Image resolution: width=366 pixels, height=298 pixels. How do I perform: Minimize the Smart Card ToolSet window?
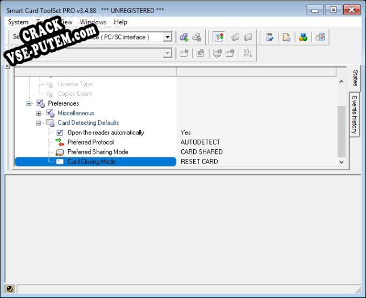point(315,10)
